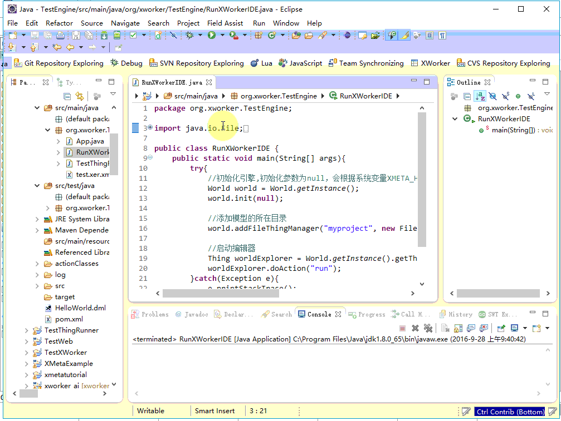This screenshot has width=561, height=421.
Task: Open the Android SDK Manager toolbar icon
Action: pos(104,35)
